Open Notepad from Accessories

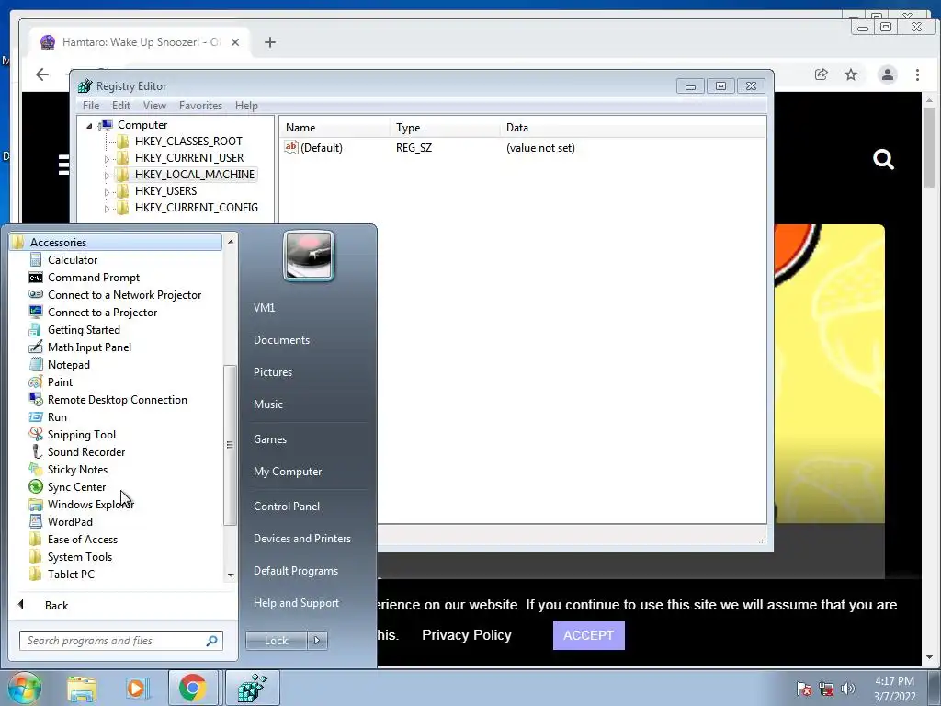pyautogui.click(x=68, y=364)
